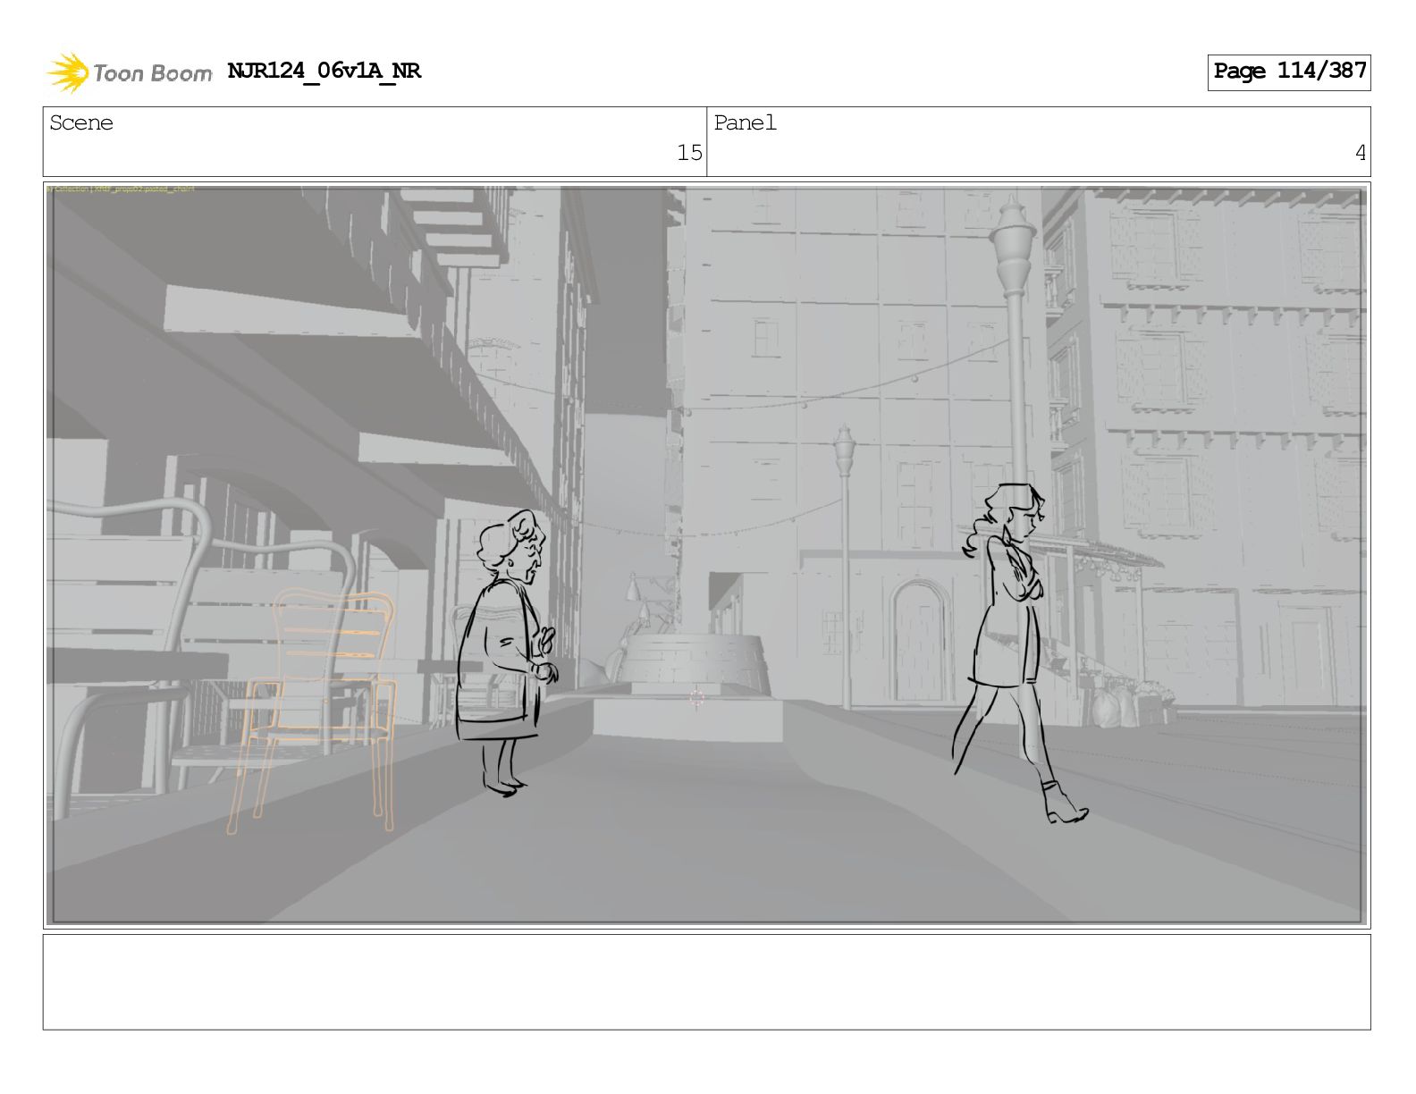The height and width of the screenshot is (1094, 1416).
Task: Click the empty notes box below the panel
Action: pos(706,981)
